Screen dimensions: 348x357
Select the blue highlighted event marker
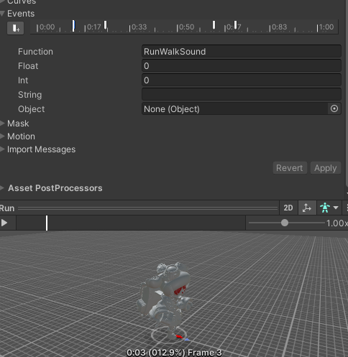click(73, 26)
